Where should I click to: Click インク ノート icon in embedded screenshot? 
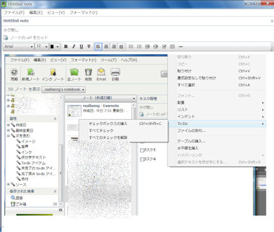[53, 72]
